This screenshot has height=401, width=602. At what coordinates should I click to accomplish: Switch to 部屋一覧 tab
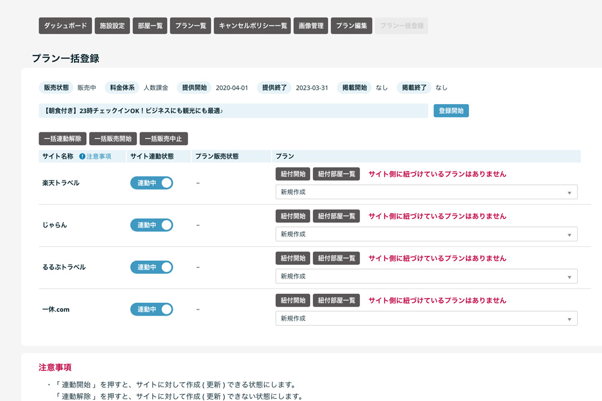coord(150,26)
